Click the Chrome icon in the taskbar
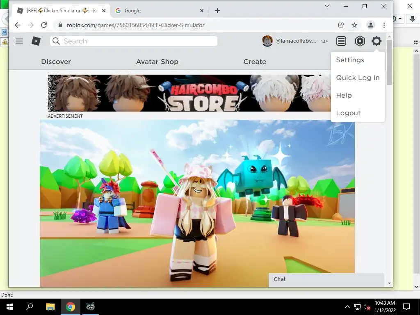Viewport: 420px width, 315px height. pos(71,307)
